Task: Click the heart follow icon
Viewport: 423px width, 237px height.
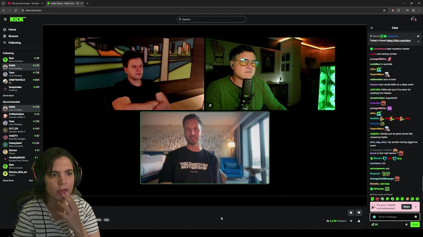Action: [x=359, y=213]
